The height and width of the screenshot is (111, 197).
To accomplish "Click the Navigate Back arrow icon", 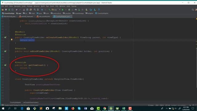I will pyautogui.click(x=42, y=10).
